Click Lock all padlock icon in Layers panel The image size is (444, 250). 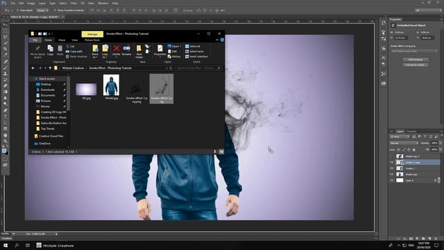click(414, 149)
